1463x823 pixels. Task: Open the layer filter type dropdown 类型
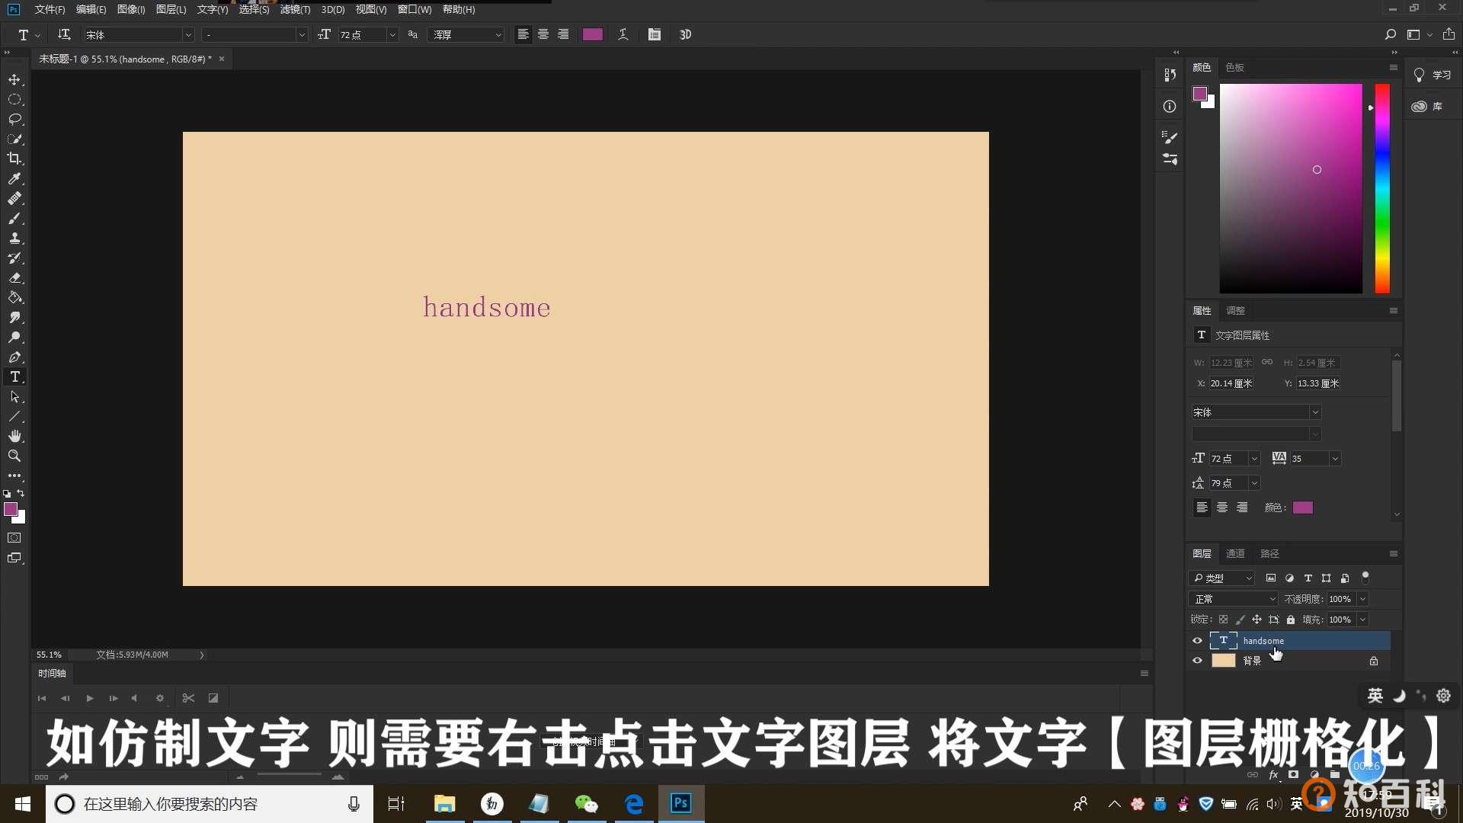tap(1221, 578)
